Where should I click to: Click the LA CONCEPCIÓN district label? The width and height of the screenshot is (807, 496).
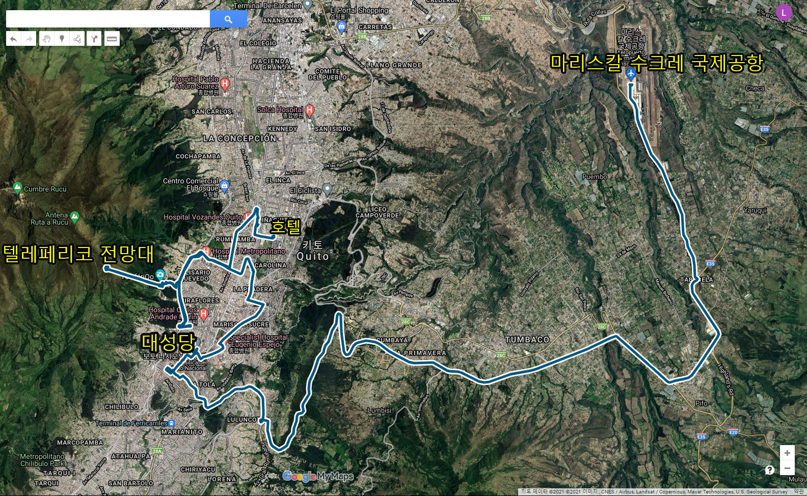click(x=239, y=139)
